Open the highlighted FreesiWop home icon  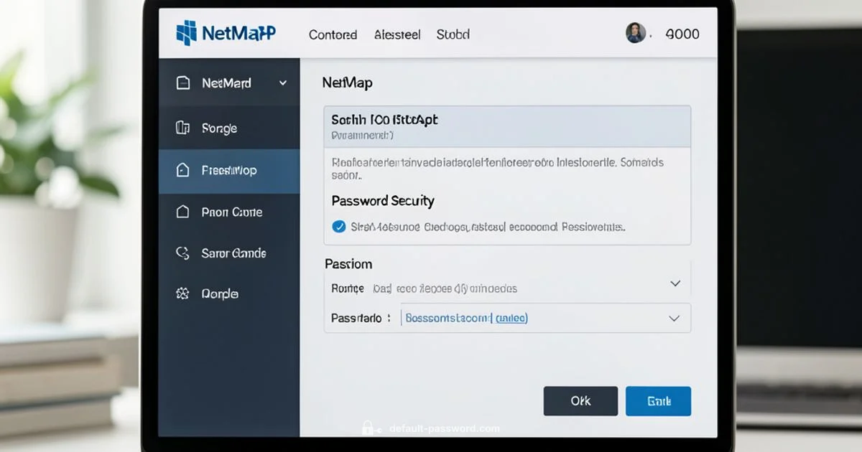[184, 171]
